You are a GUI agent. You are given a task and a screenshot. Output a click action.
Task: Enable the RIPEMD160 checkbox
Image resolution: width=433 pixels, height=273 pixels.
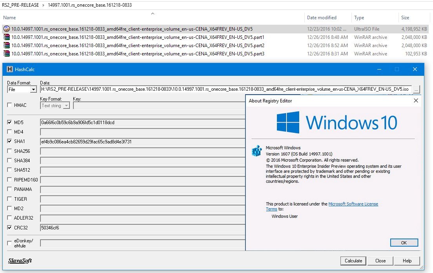(9, 180)
